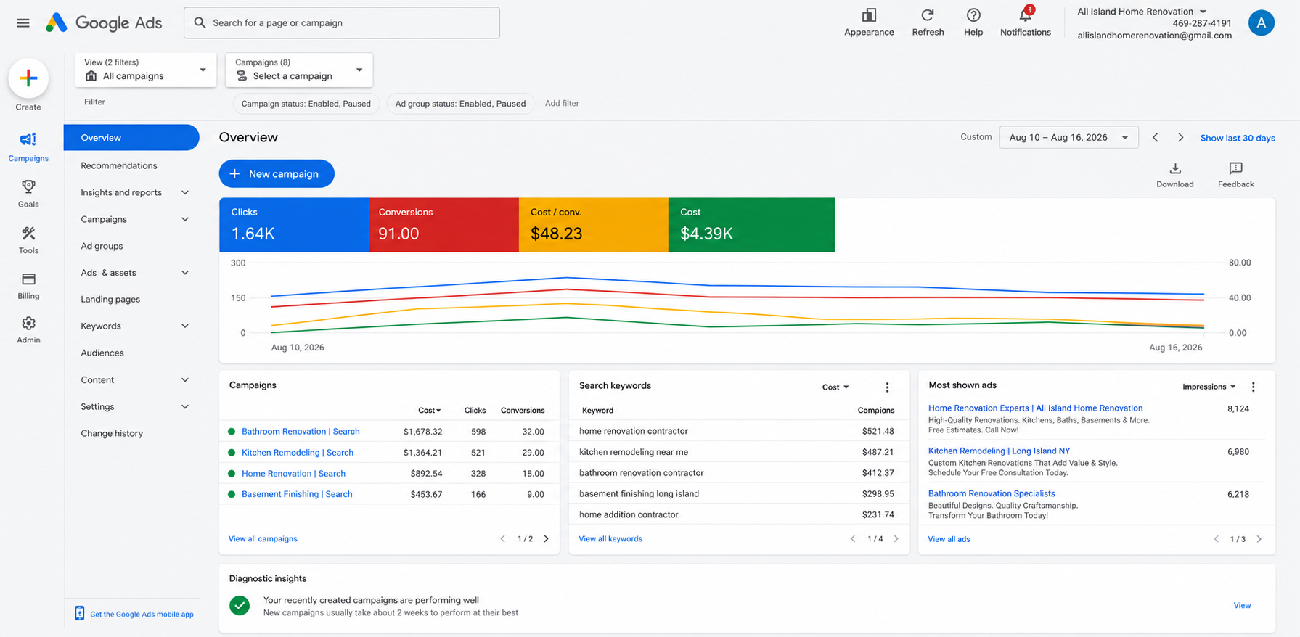Open the date range Aug 10 – Aug 16 dropdown
The image size is (1300, 637).
coord(1068,137)
